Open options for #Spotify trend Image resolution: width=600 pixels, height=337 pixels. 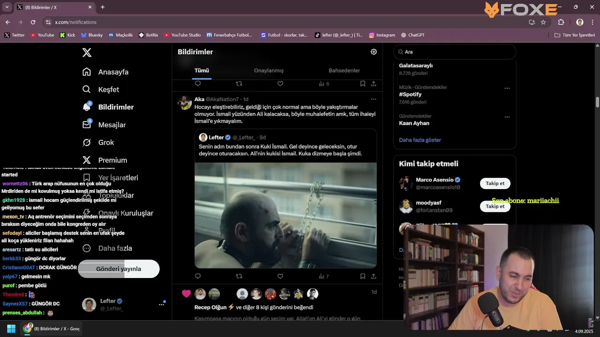tap(507, 88)
